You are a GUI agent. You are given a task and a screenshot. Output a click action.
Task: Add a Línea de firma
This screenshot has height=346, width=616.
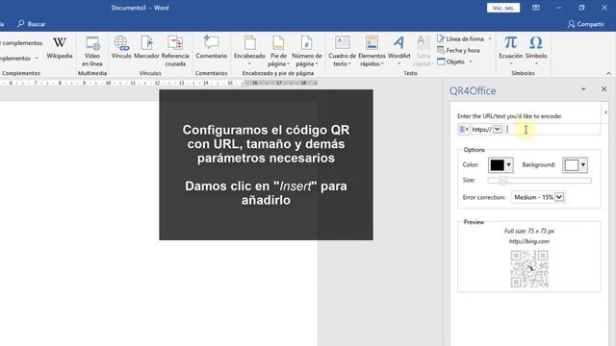pyautogui.click(x=460, y=38)
